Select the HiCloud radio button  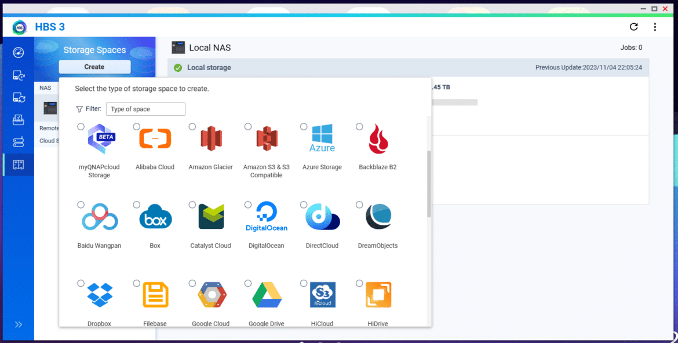pyautogui.click(x=304, y=283)
